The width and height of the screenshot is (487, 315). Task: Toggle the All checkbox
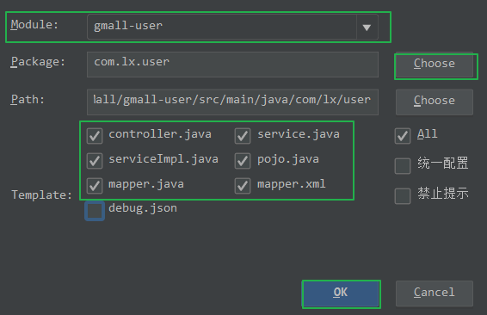(403, 136)
